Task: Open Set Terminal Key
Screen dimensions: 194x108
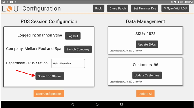Action: click(x=145, y=9)
